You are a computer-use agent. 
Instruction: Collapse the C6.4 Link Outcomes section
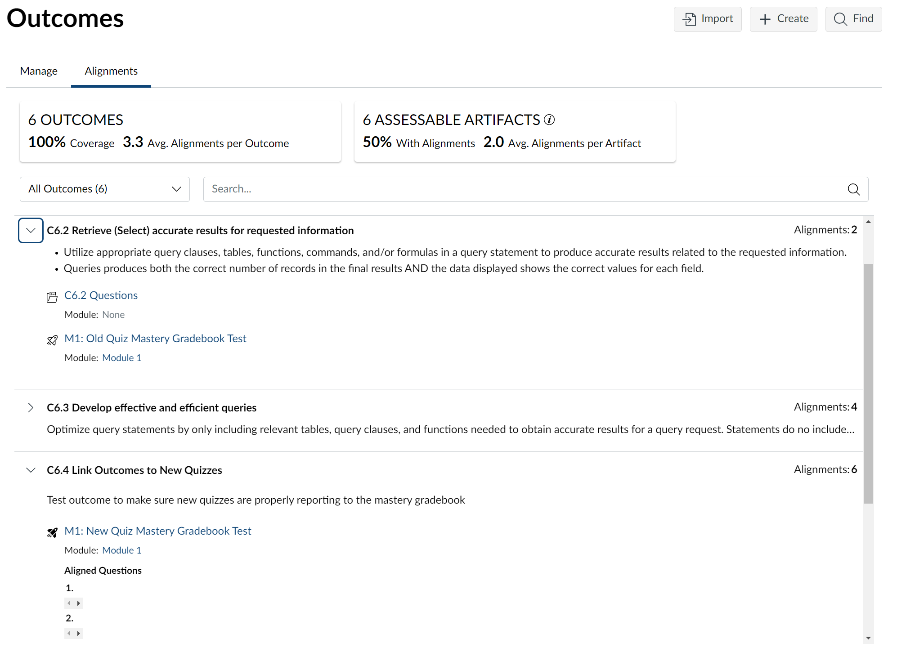pos(31,470)
